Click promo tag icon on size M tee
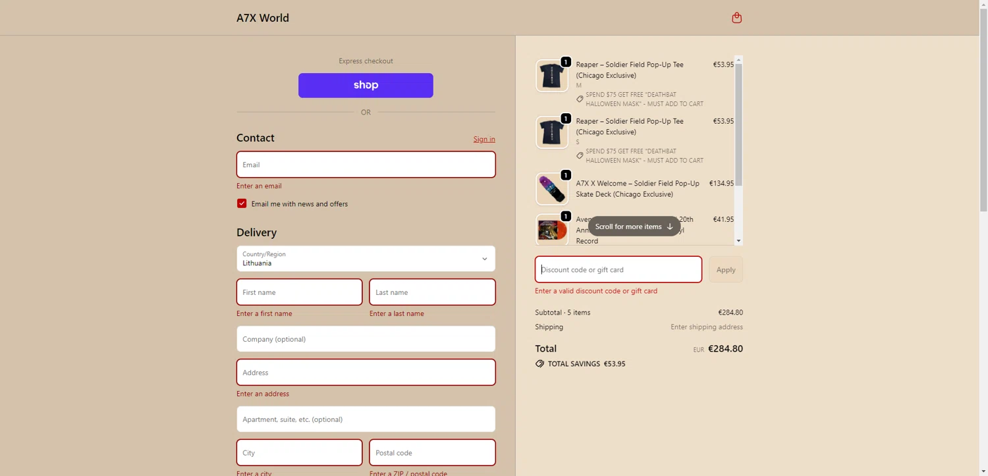 (x=580, y=99)
